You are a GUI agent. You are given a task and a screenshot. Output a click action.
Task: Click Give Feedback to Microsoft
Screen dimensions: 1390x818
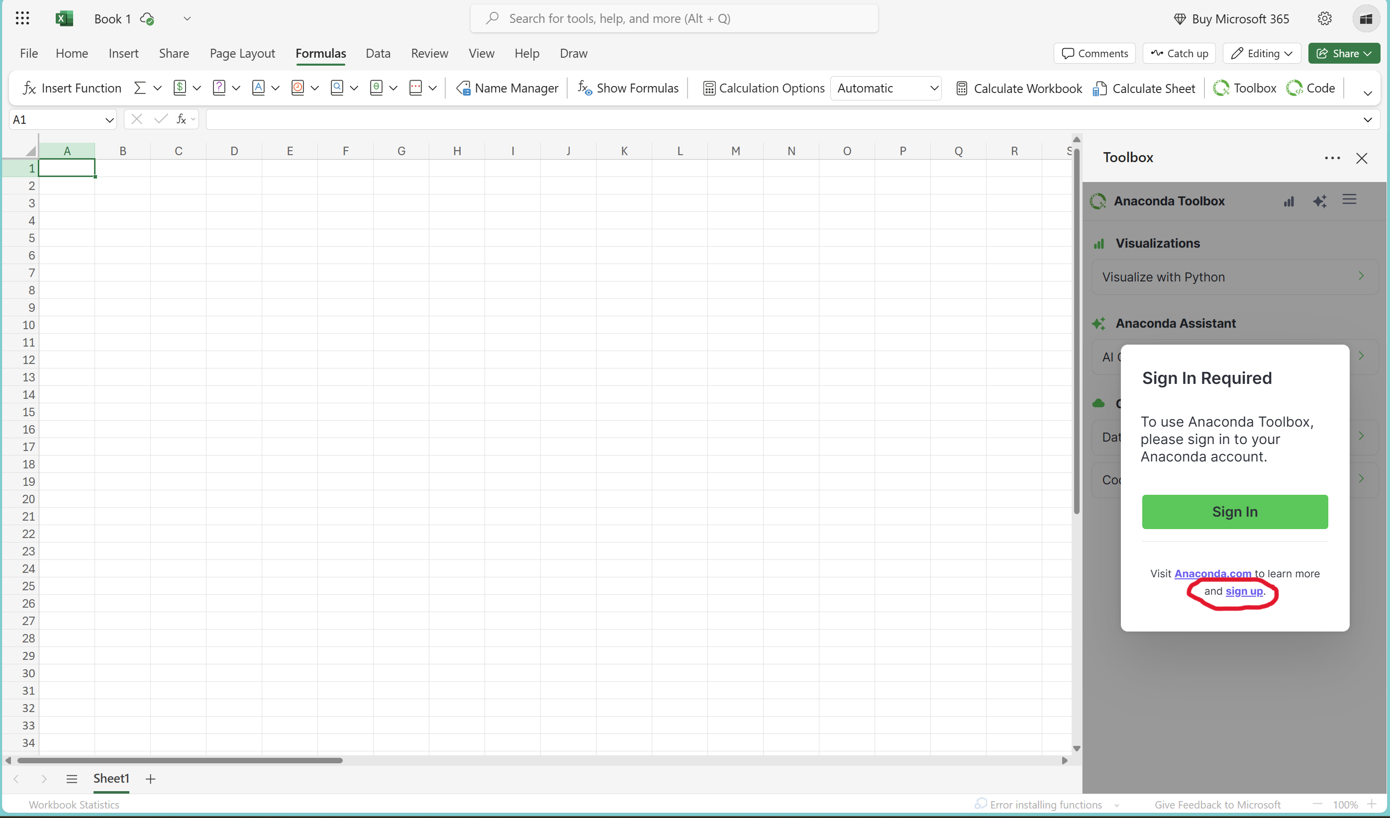[1217, 805]
